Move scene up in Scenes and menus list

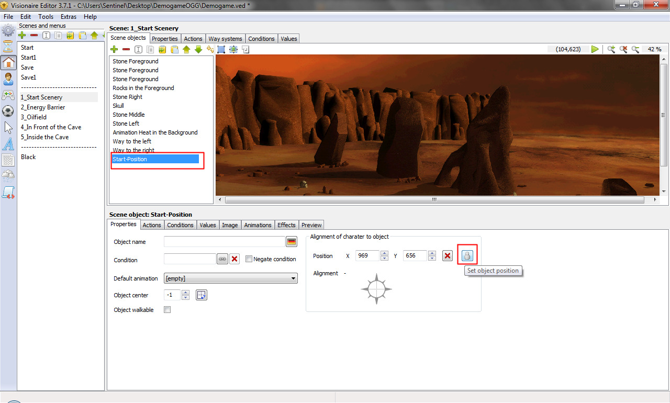pos(94,36)
